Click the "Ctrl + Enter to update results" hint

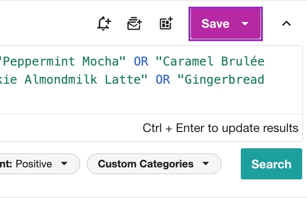(221, 128)
